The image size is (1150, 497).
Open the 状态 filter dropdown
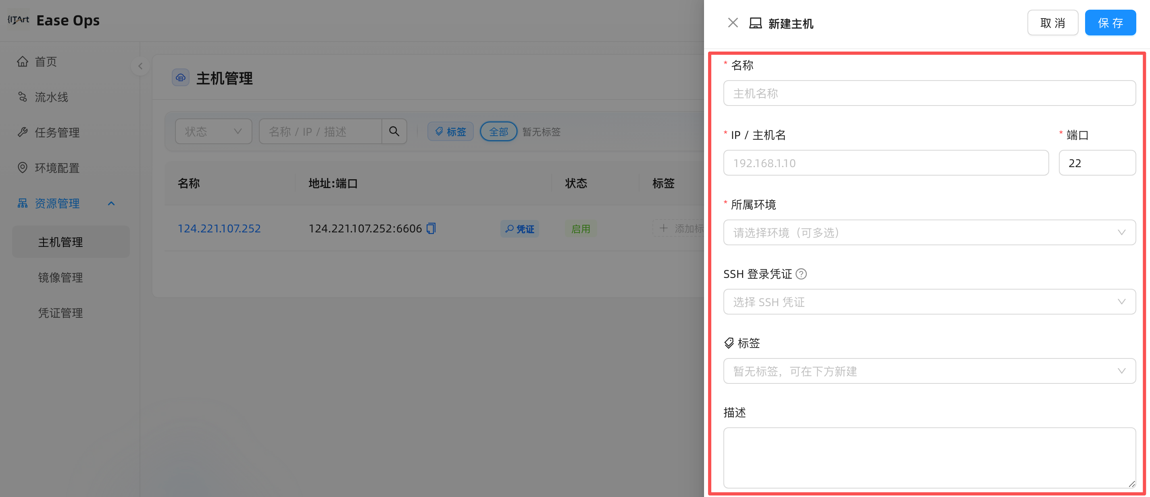click(213, 131)
